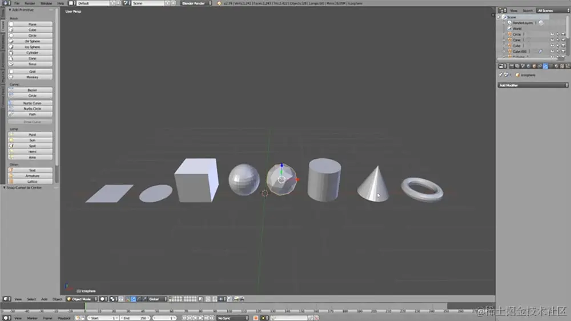Add a Nurbs Circle curve
This screenshot has height=321, width=571.
coord(30,109)
